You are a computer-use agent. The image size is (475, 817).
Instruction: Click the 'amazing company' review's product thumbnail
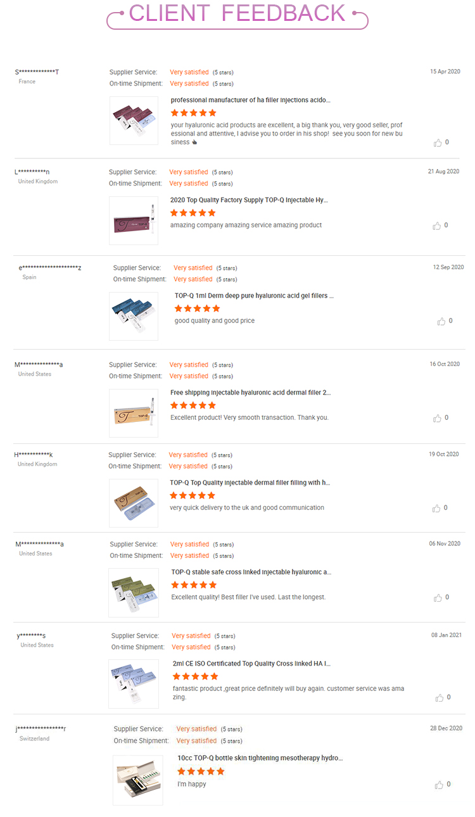pos(134,220)
